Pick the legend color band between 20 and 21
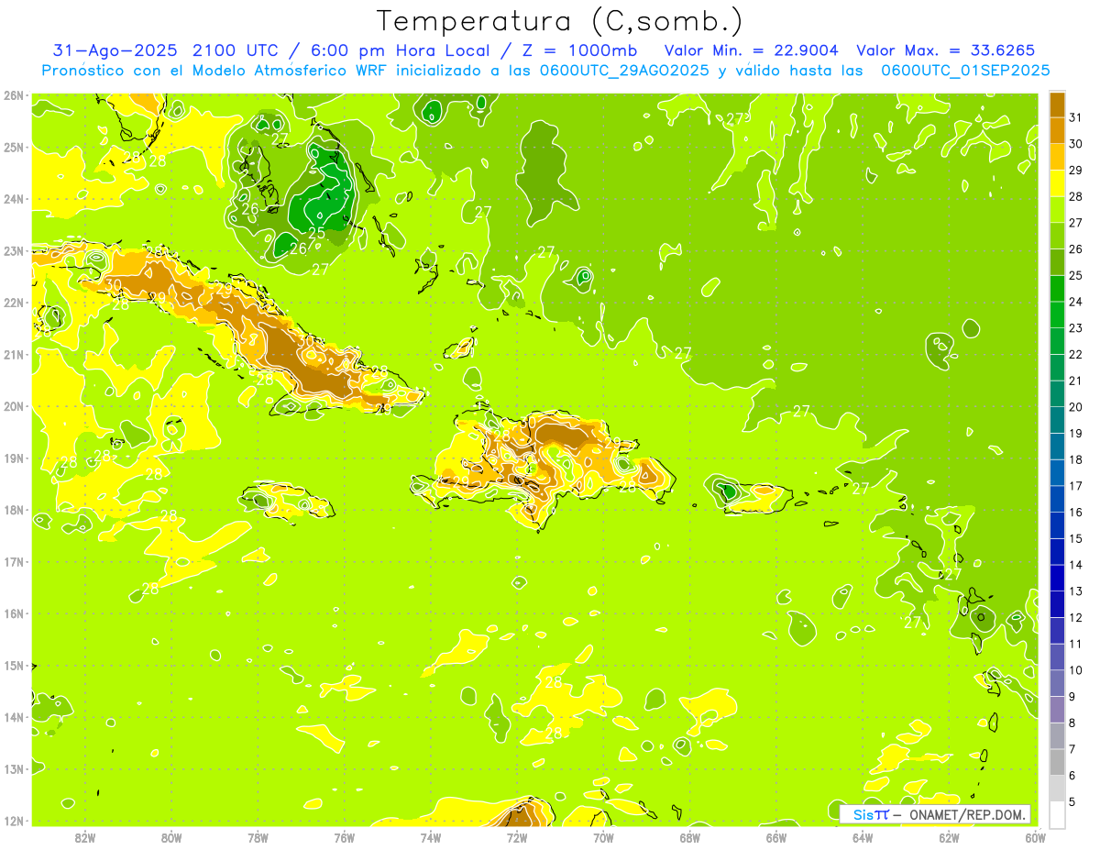 pos(1057,393)
